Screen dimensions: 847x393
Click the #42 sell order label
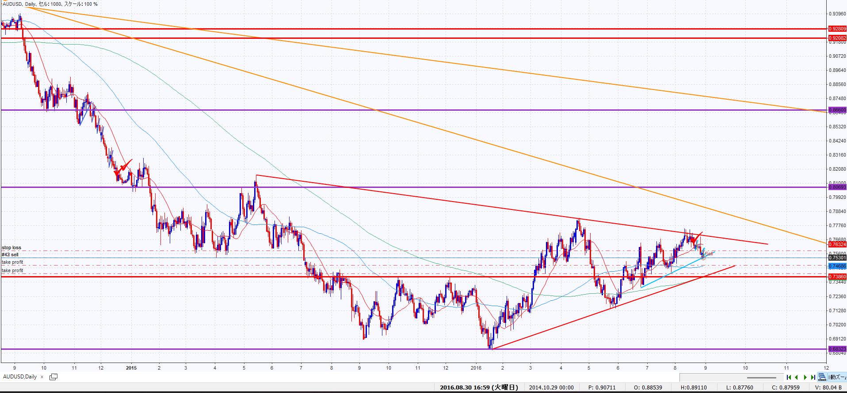10,255
